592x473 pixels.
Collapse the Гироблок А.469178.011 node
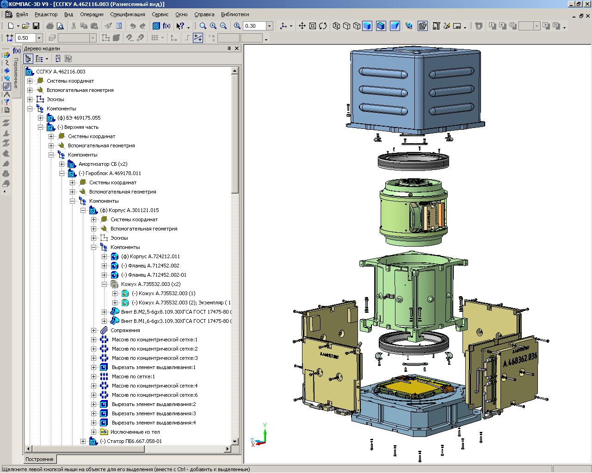click(x=62, y=173)
